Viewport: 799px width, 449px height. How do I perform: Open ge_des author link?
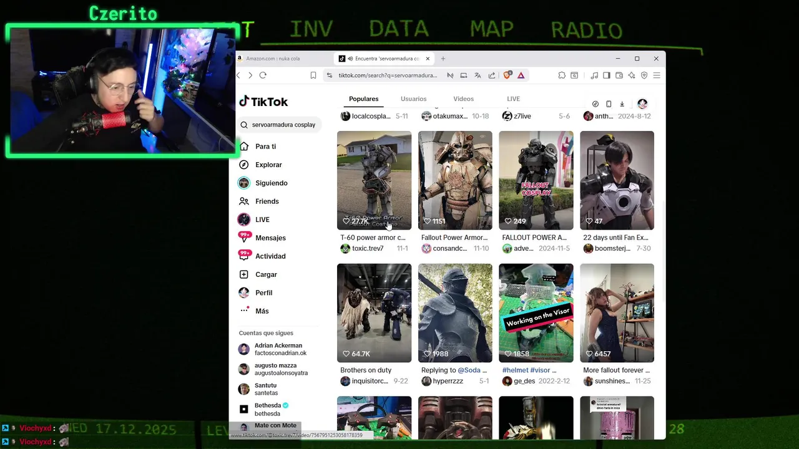[x=518, y=381]
